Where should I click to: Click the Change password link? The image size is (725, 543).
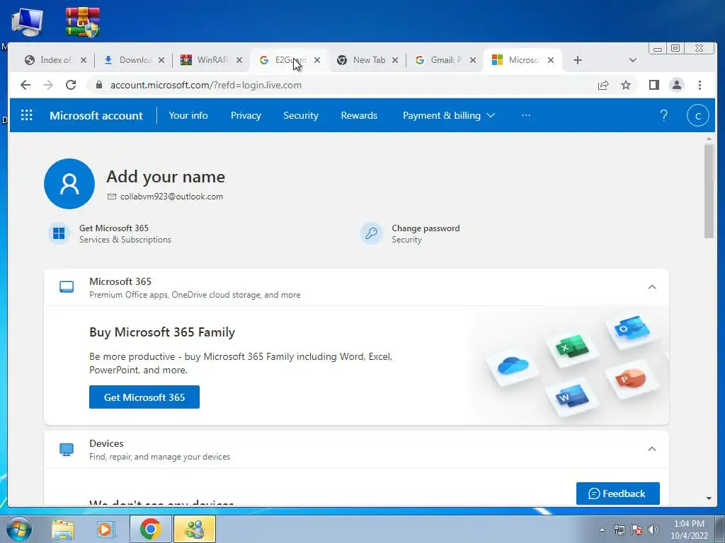pyautogui.click(x=426, y=228)
